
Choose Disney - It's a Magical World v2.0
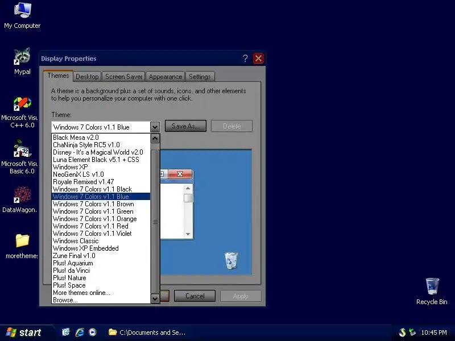pos(101,152)
